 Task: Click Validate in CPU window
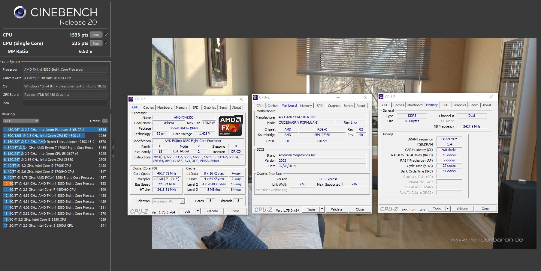click(x=212, y=211)
